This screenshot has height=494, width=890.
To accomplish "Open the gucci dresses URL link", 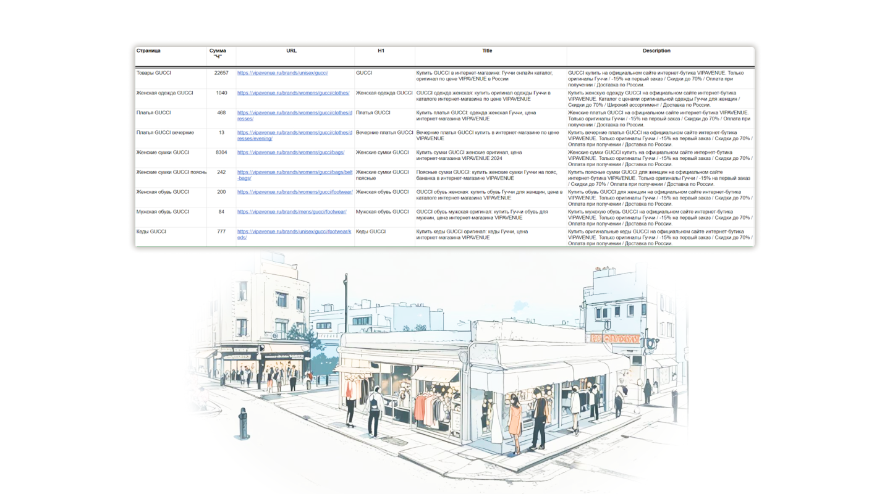I will point(295,115).
